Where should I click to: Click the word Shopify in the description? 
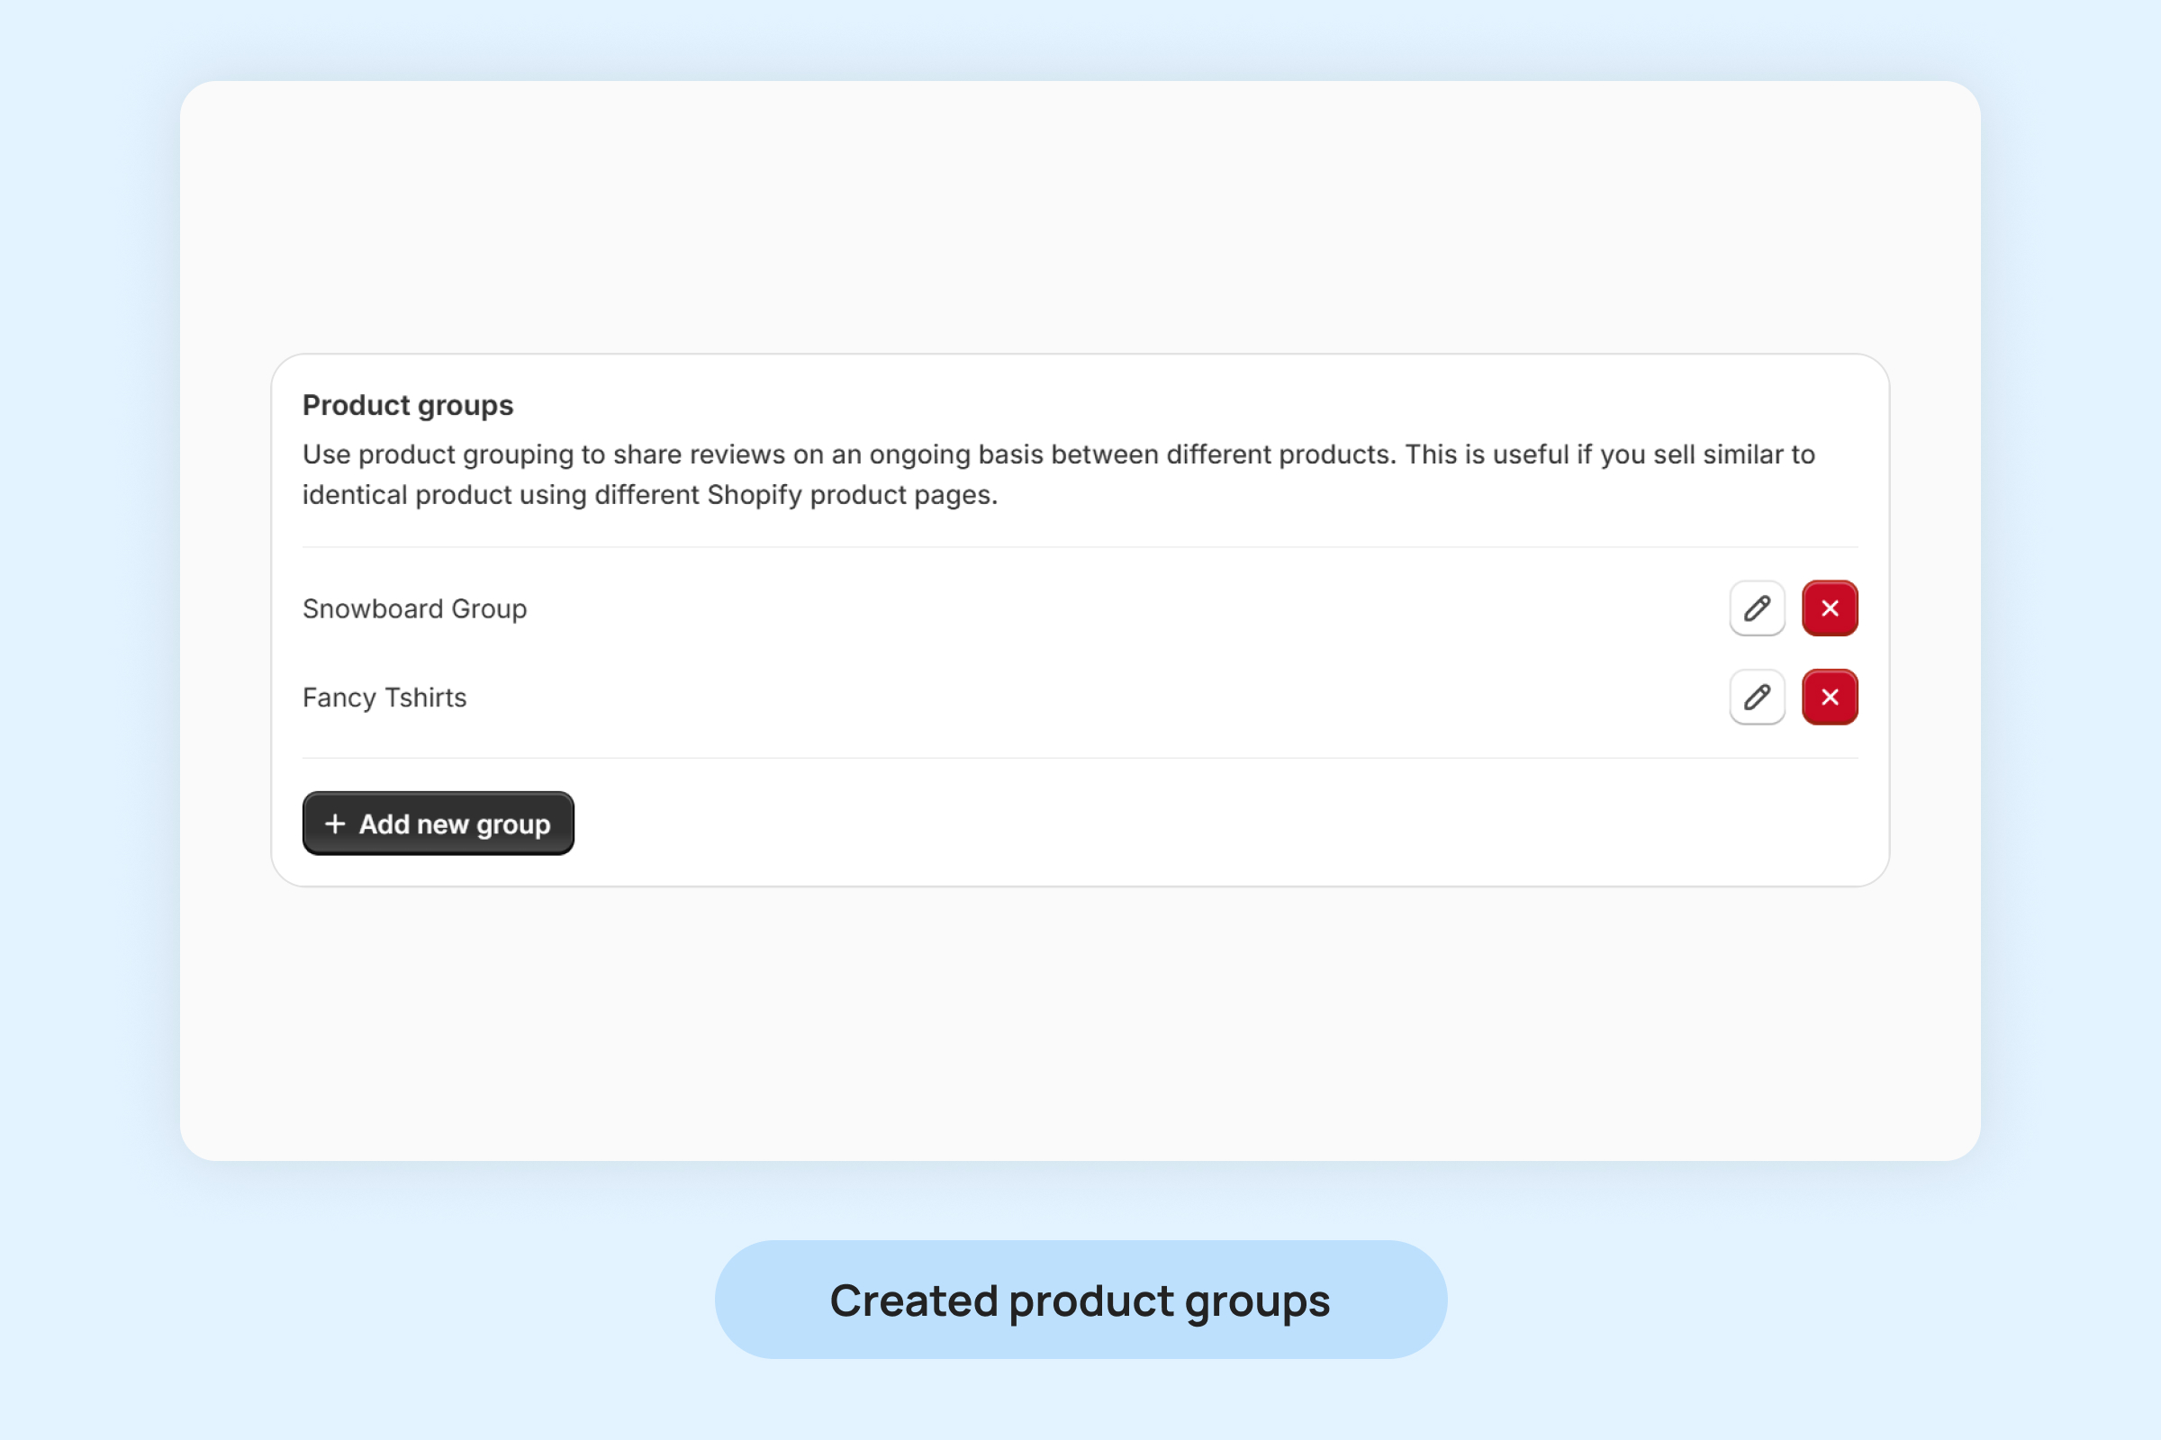pyautogui.click(x=754, y=495)
